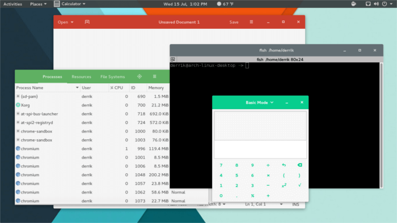Click the display icon in system tray
The height and width of the screenshot is (223, 397).
[368, 4]
